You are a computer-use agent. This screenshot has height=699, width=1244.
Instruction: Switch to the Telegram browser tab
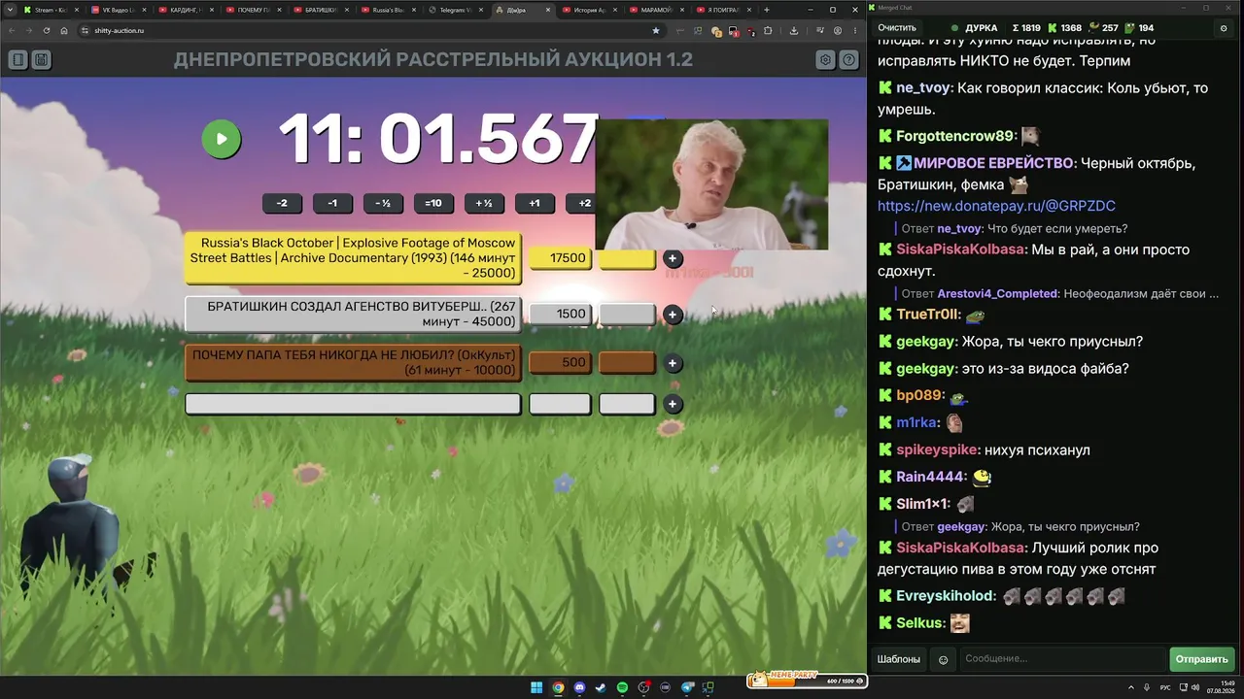click(455, 10)
